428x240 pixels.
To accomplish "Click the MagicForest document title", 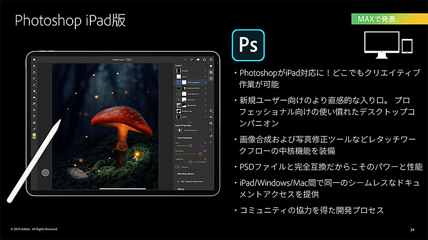I will [118, 60].
